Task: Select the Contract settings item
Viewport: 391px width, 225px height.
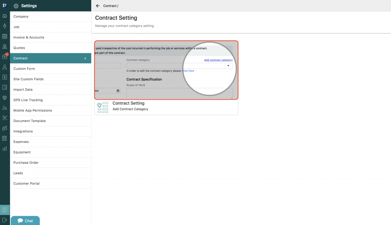Action: click(x=51, y=58)
